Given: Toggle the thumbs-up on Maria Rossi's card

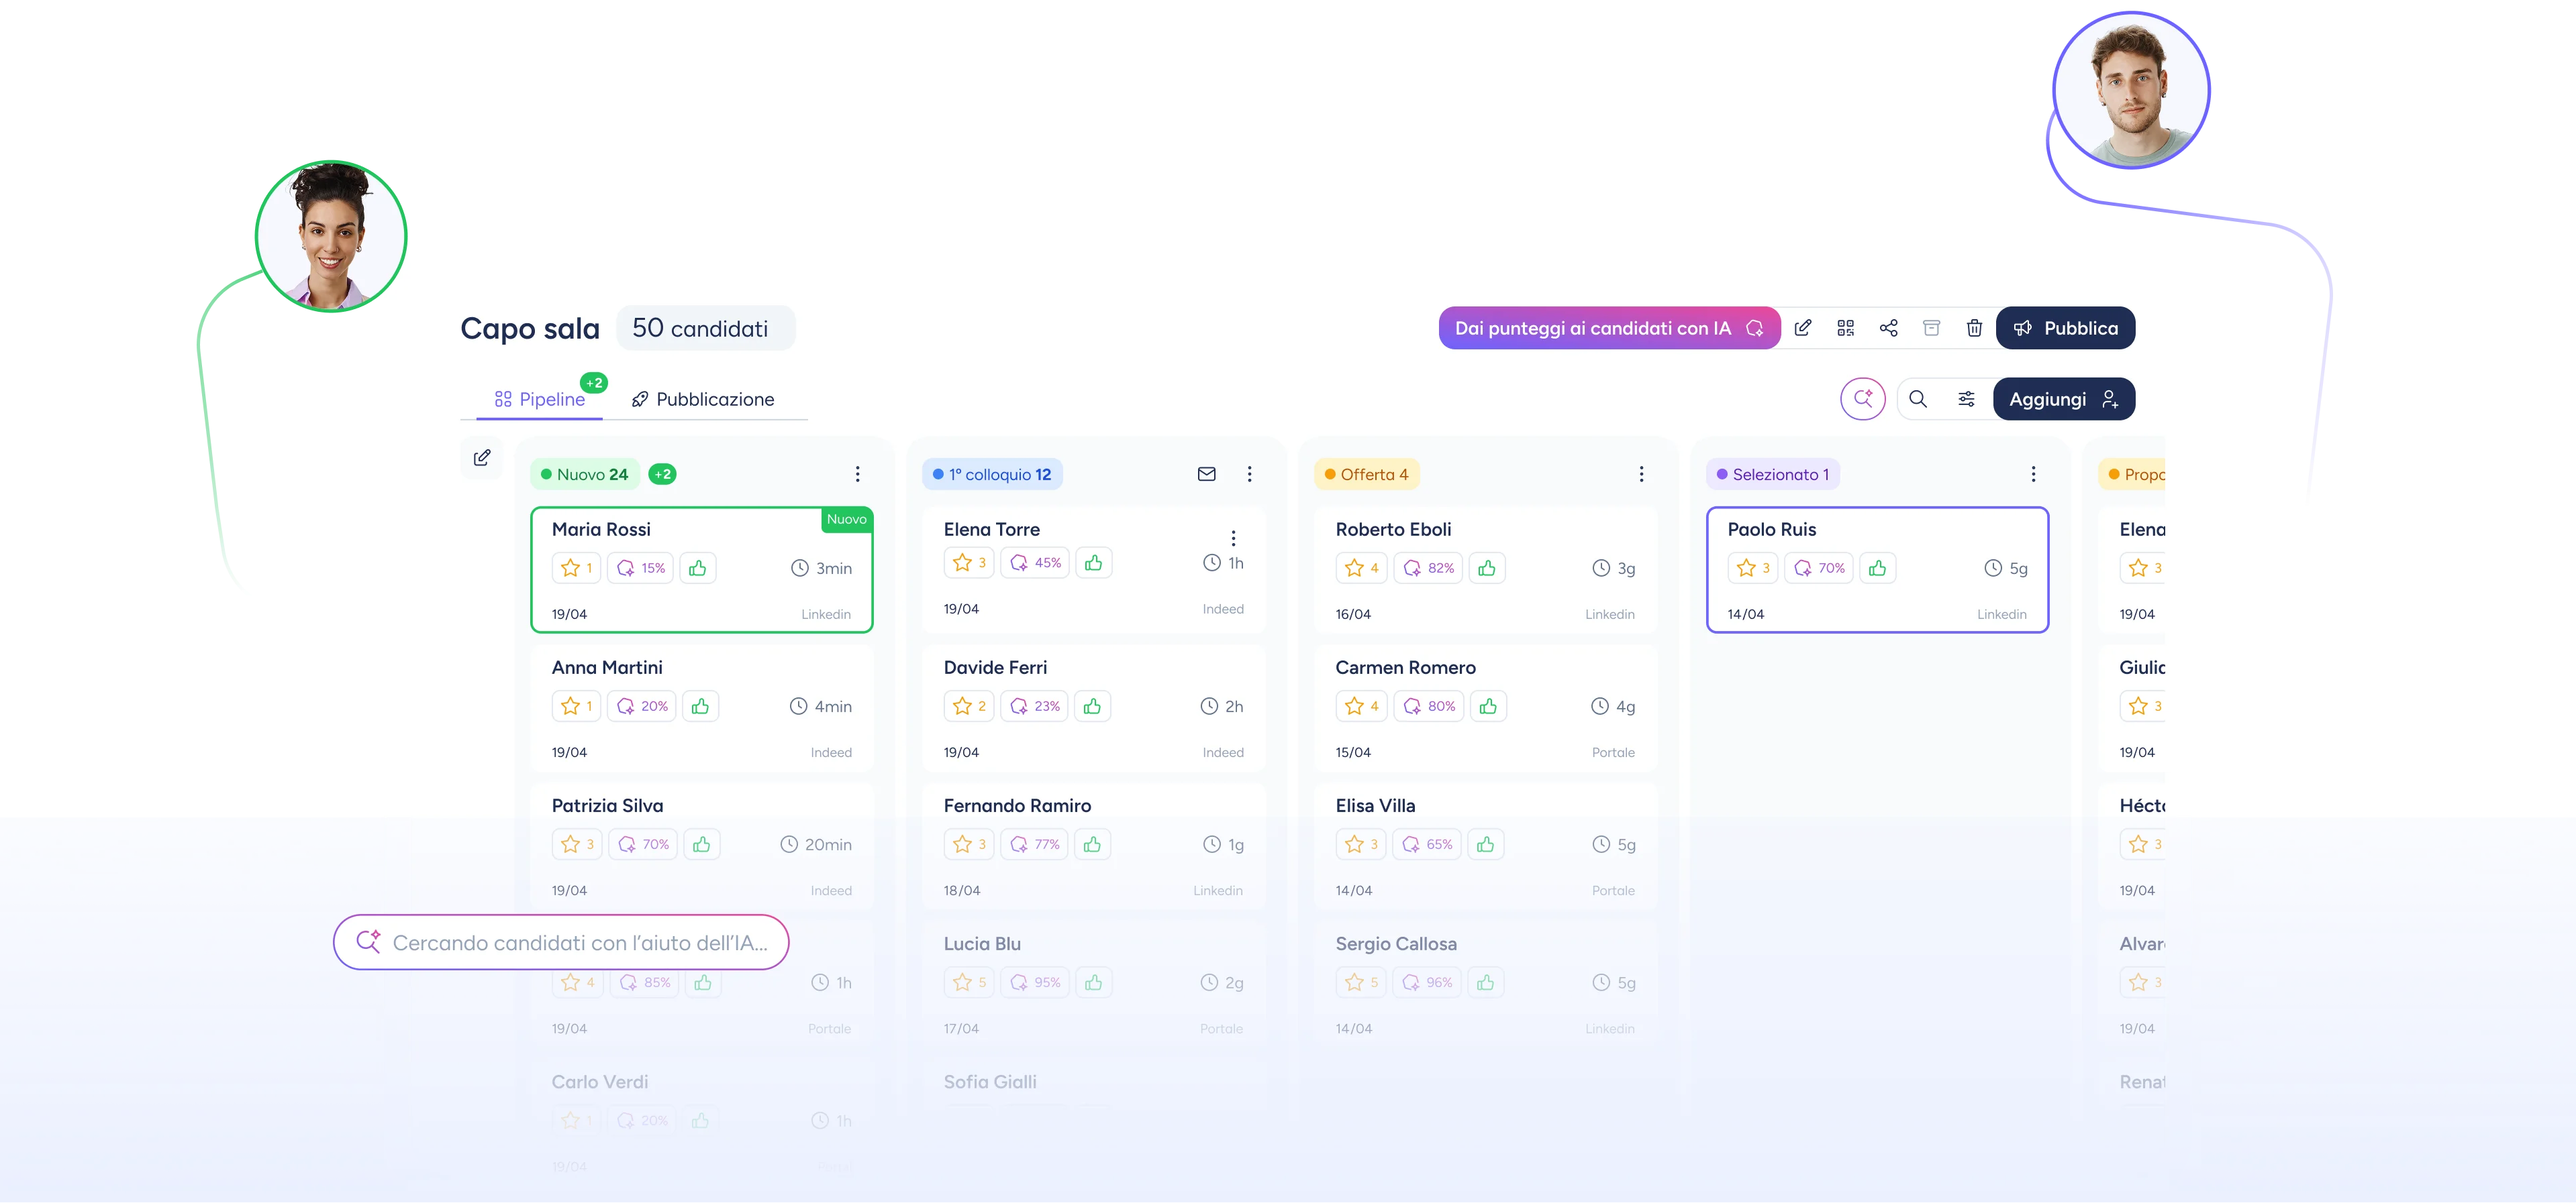Looking at the screenshot, I should tap(698, 567).
